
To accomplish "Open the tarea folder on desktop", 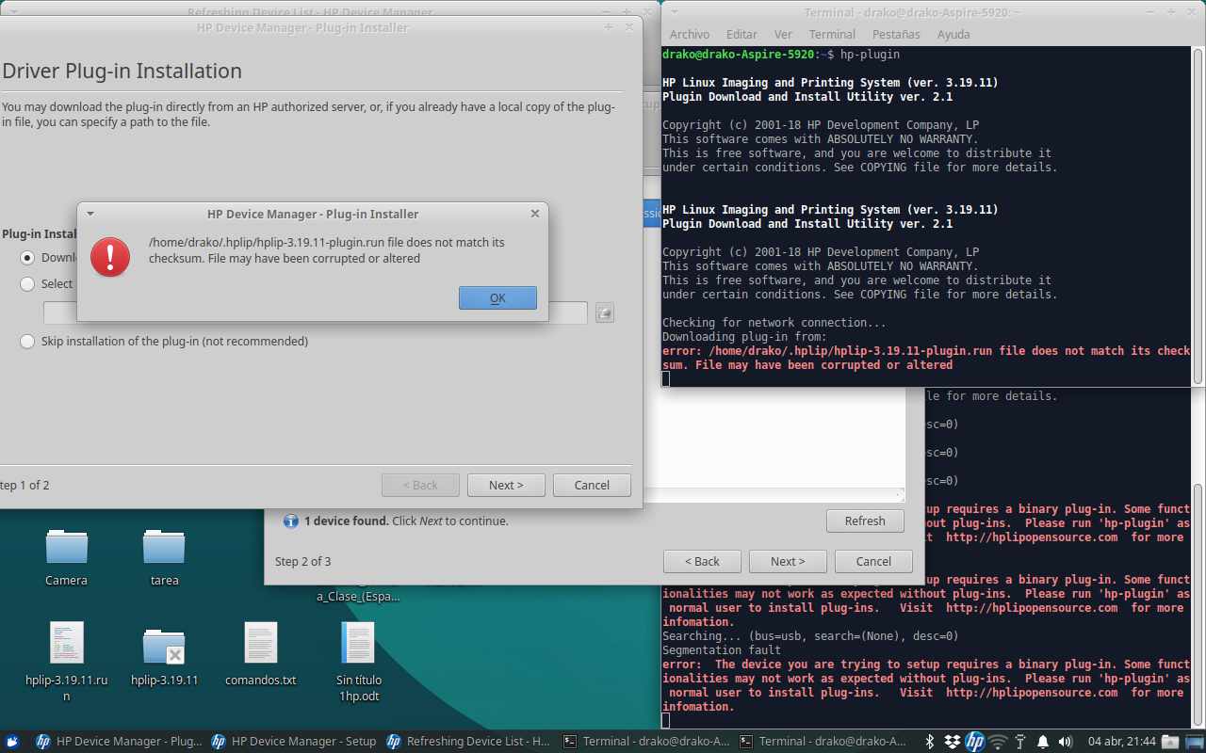I will (164, 557).
